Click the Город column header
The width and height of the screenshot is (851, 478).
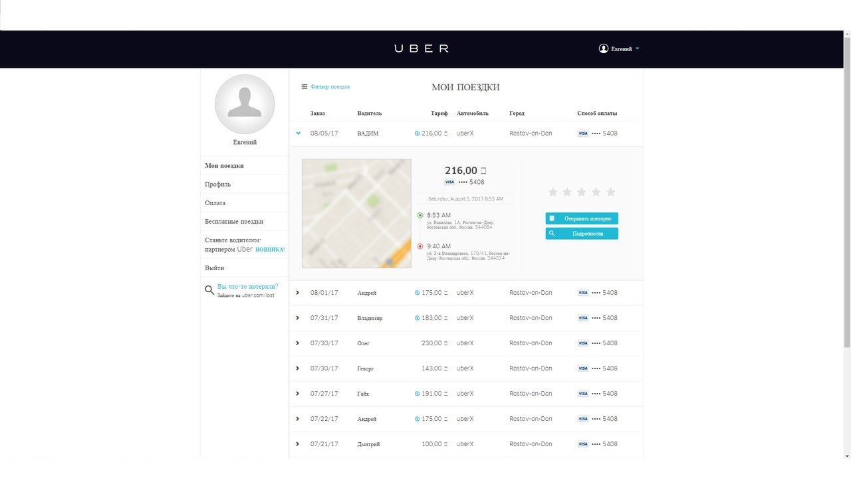517,113
